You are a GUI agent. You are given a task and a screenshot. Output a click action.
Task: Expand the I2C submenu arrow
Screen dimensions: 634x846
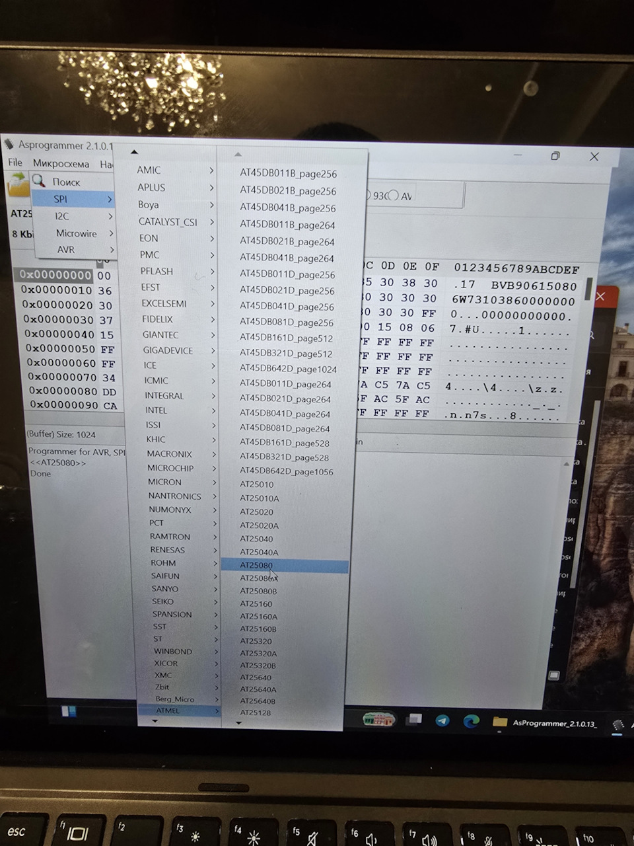(110, 216)
